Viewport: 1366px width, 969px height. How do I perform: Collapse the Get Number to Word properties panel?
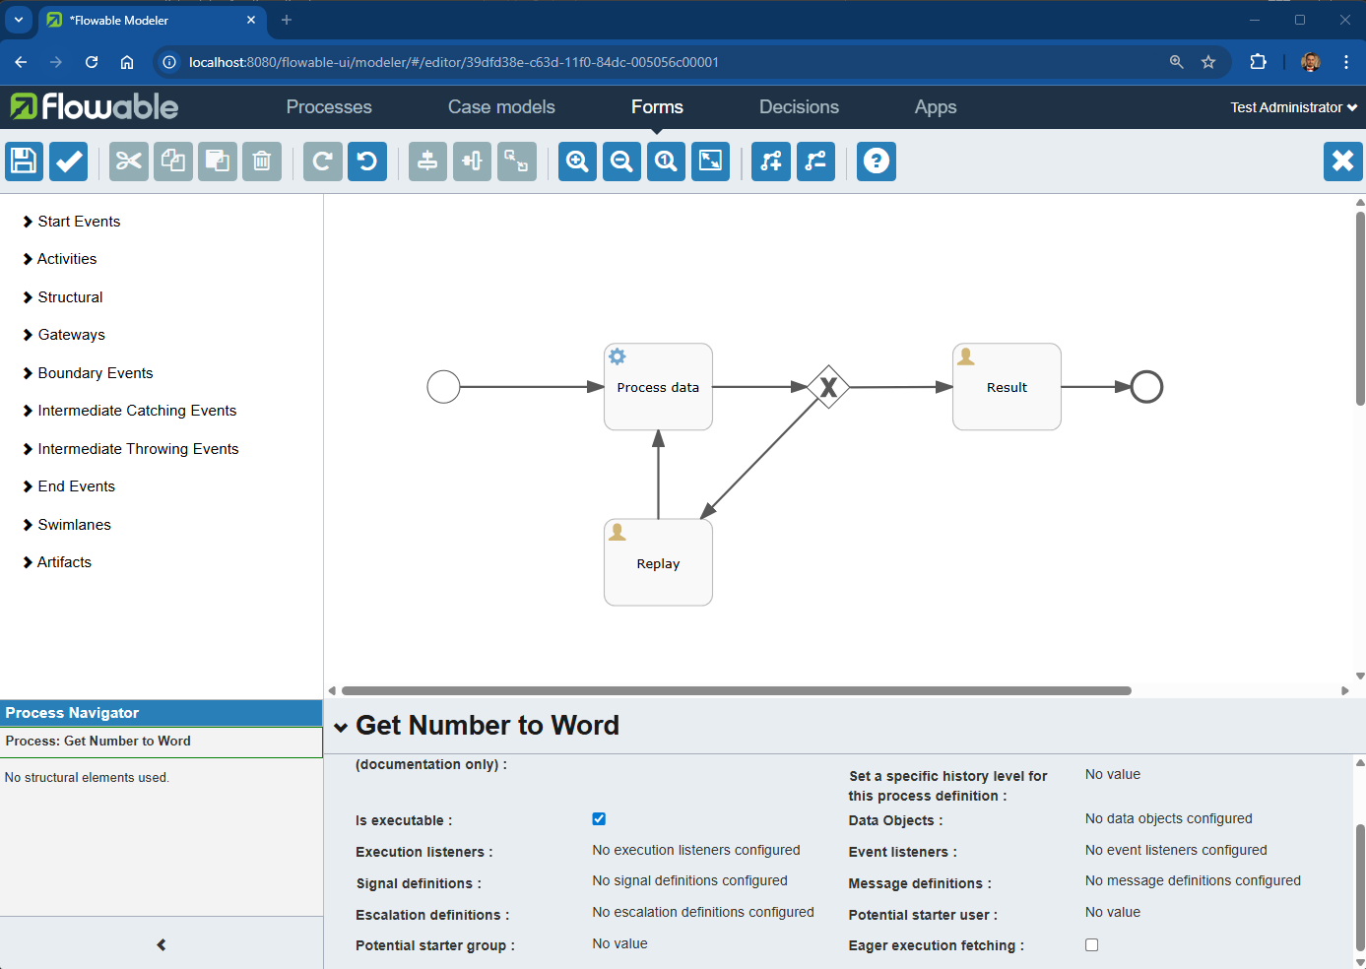point(341,728)
